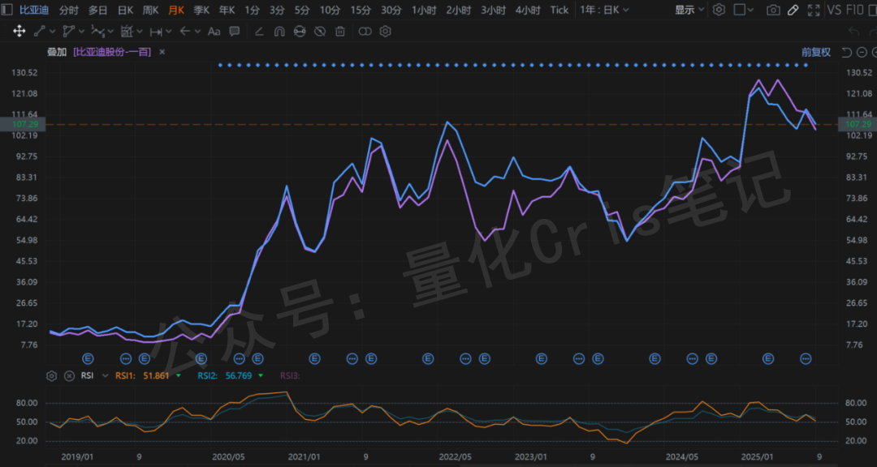Select the angle eraser tool
This screenshot has height=467, width=877.
point(259,32)
